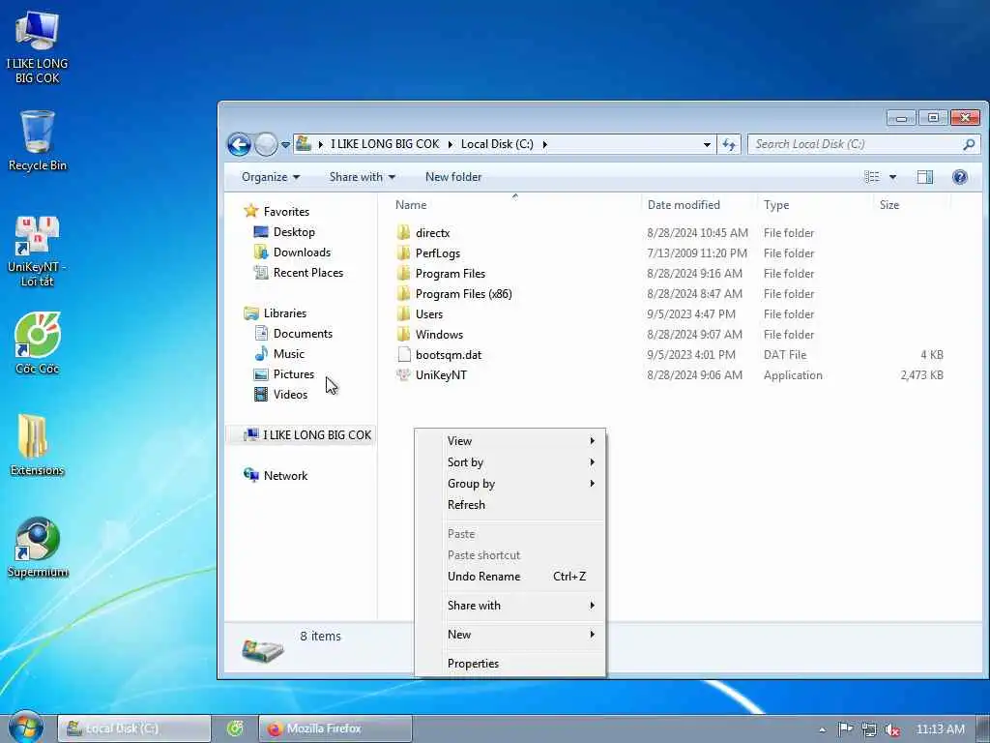Open the View submenu in context menu
This screenshot has width=990, height=743.
coord(510,441)
